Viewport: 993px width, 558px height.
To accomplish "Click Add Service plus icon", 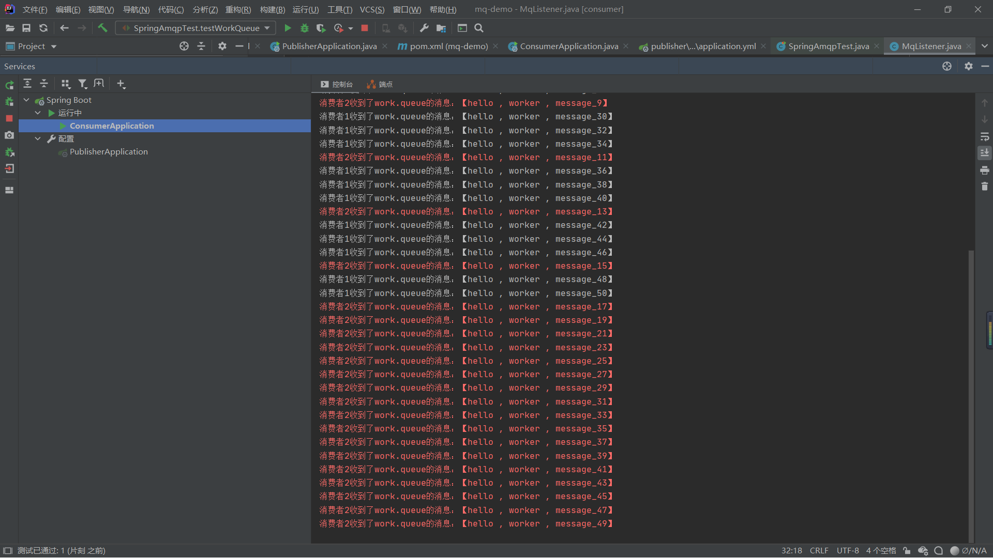I will coord(121,84).
